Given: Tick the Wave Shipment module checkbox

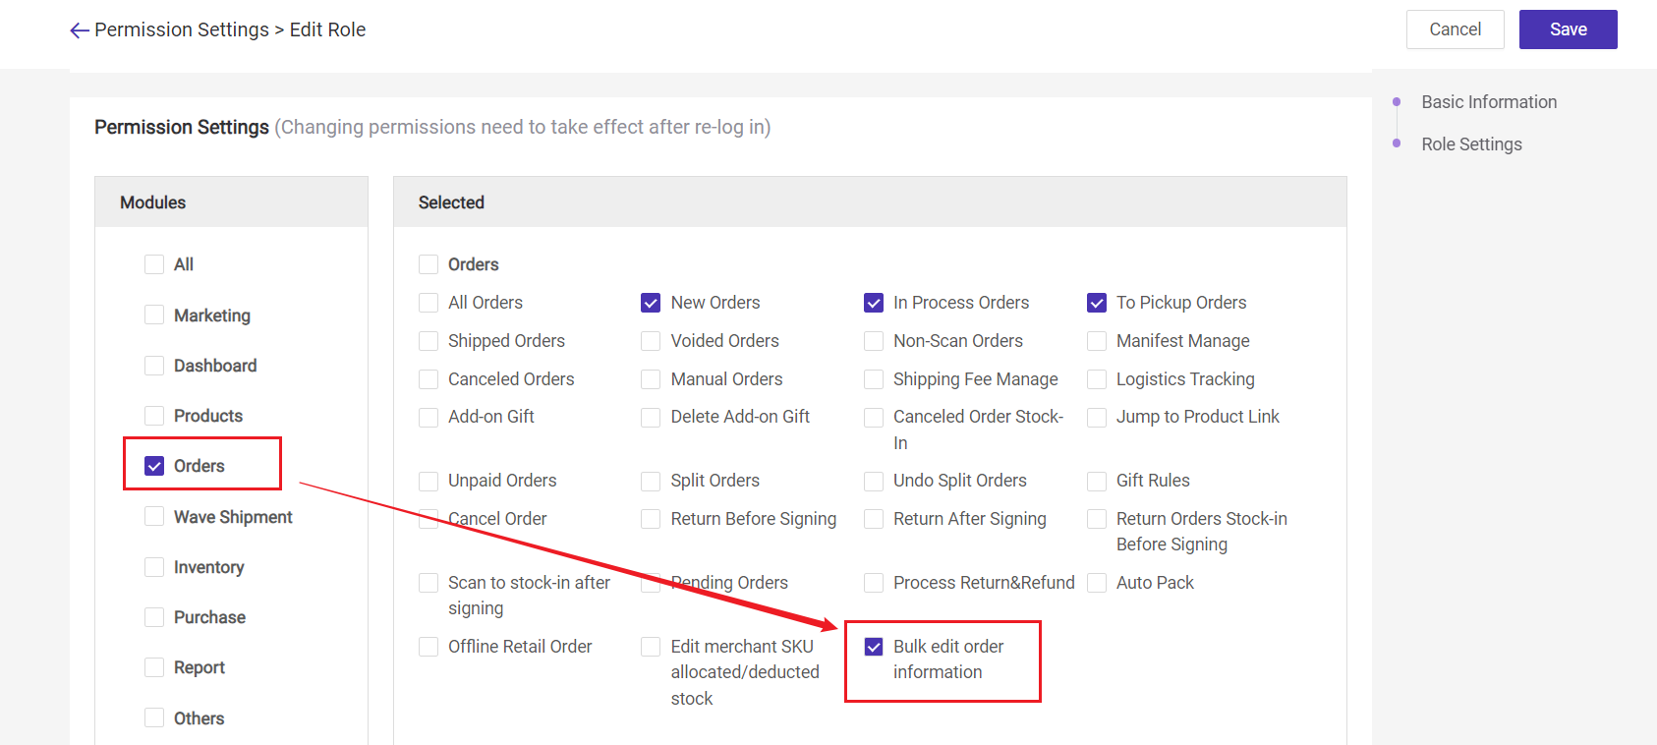Looking at the screenshot, I should coord(154,517).
